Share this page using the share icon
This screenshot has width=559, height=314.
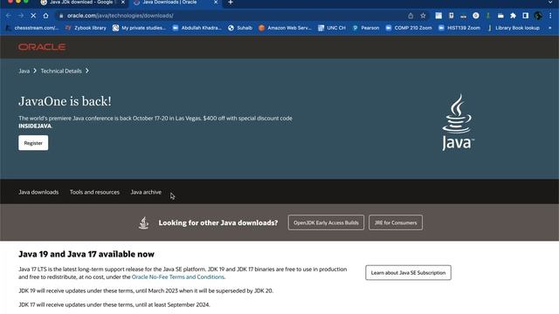(411, 16)
